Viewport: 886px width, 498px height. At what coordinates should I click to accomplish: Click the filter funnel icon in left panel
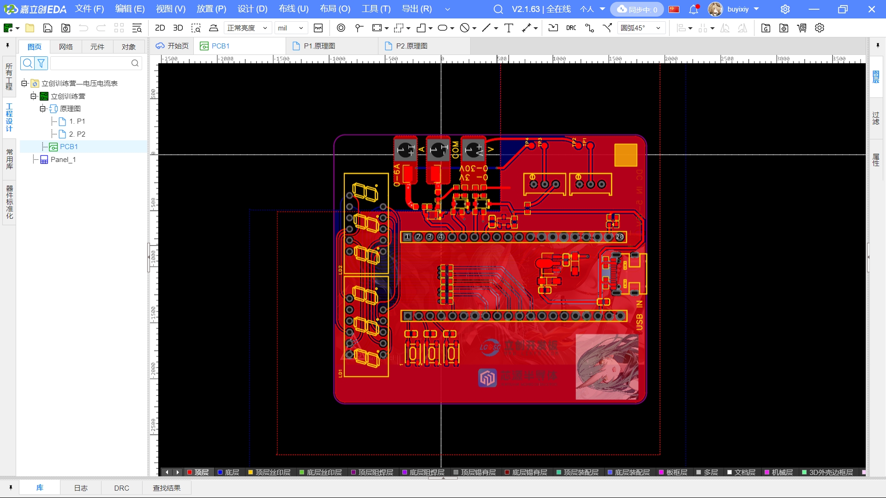[41, 63]
